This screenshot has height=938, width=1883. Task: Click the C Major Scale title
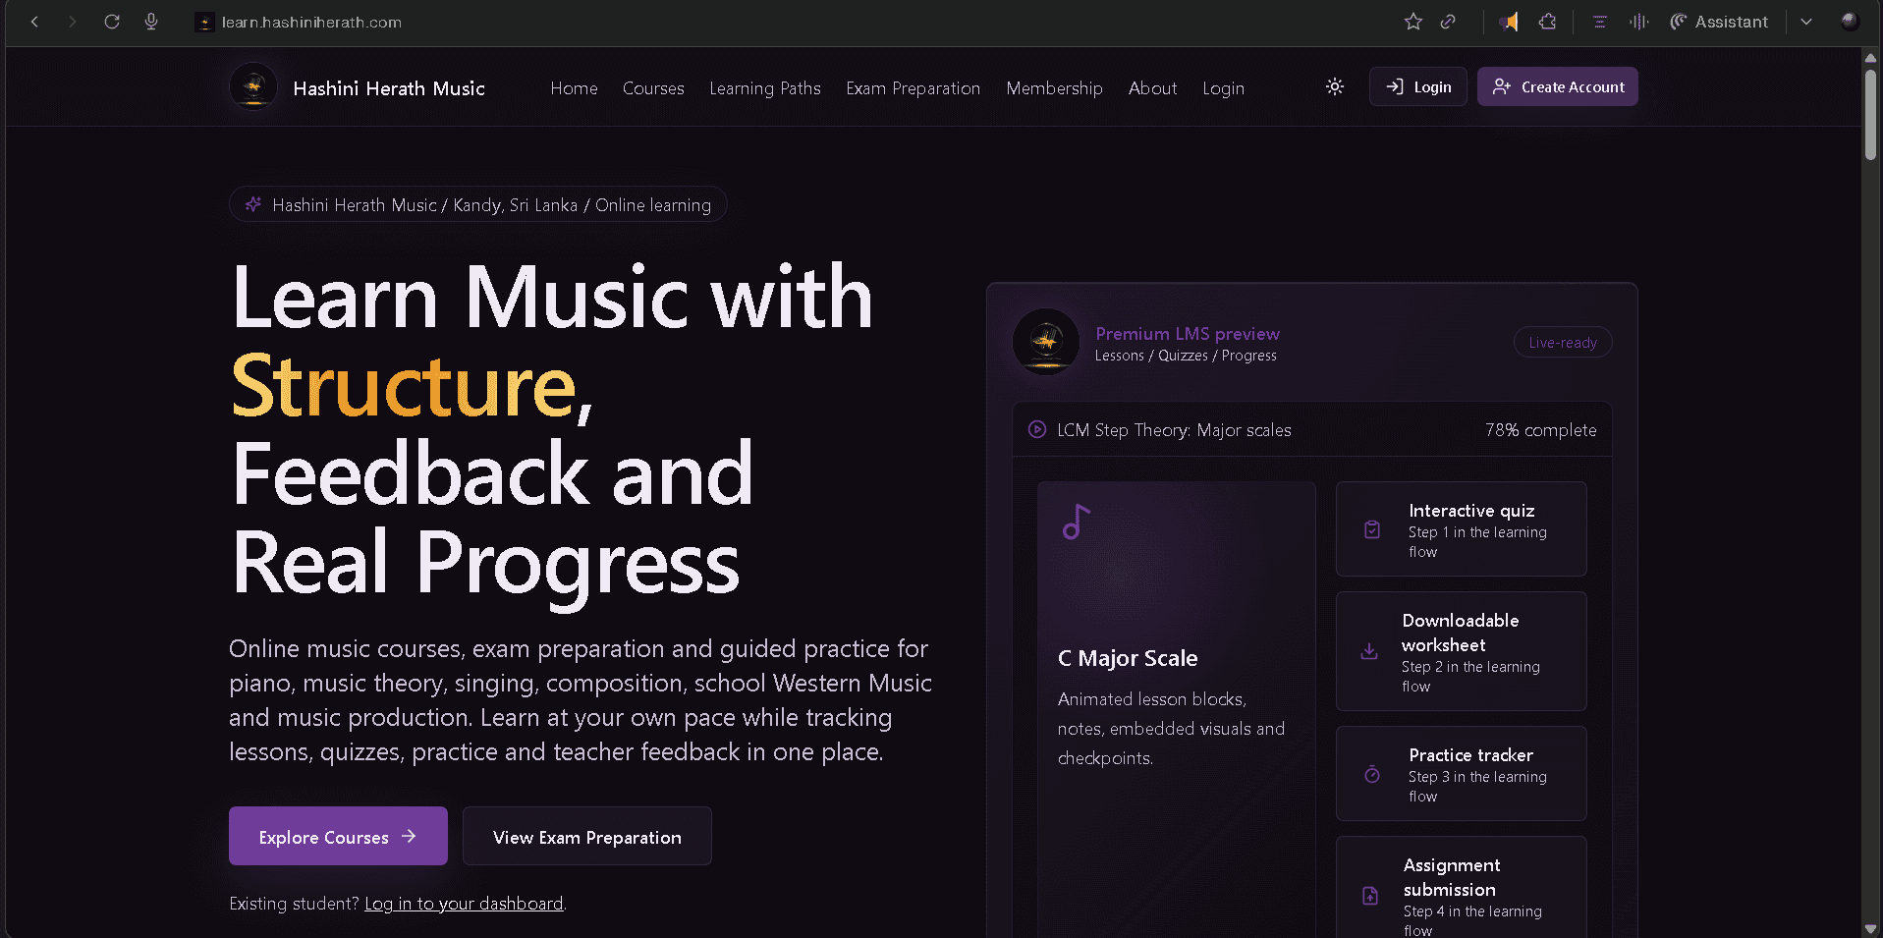pos(1128,658)
